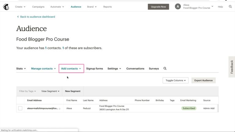The height and width of the screenshot is (132, 235).
Task: Expand the Automate menu
Action: pyautogui.click(x=57, y=7)
